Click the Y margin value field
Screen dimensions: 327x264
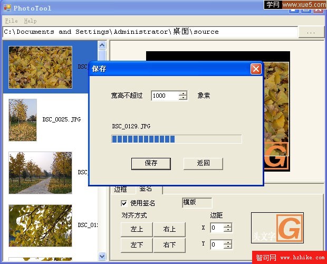[x=217, y=244]
